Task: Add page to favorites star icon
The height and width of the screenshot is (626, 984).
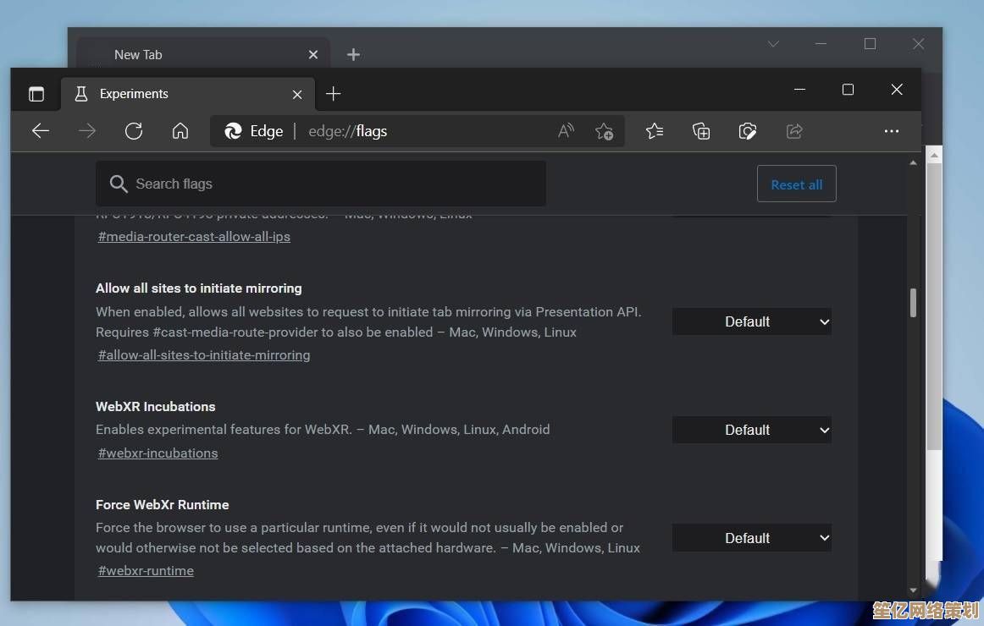Action: [x=604, y=131]
